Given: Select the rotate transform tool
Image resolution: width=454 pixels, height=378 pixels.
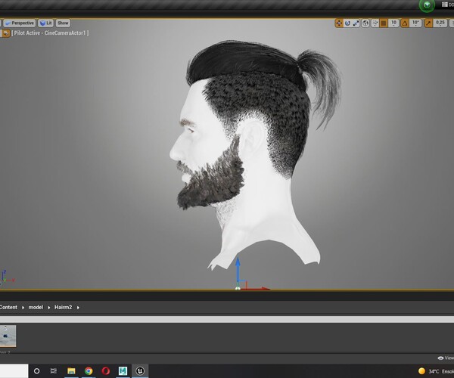Looking at the screenshot, I should tap(347, 23).
